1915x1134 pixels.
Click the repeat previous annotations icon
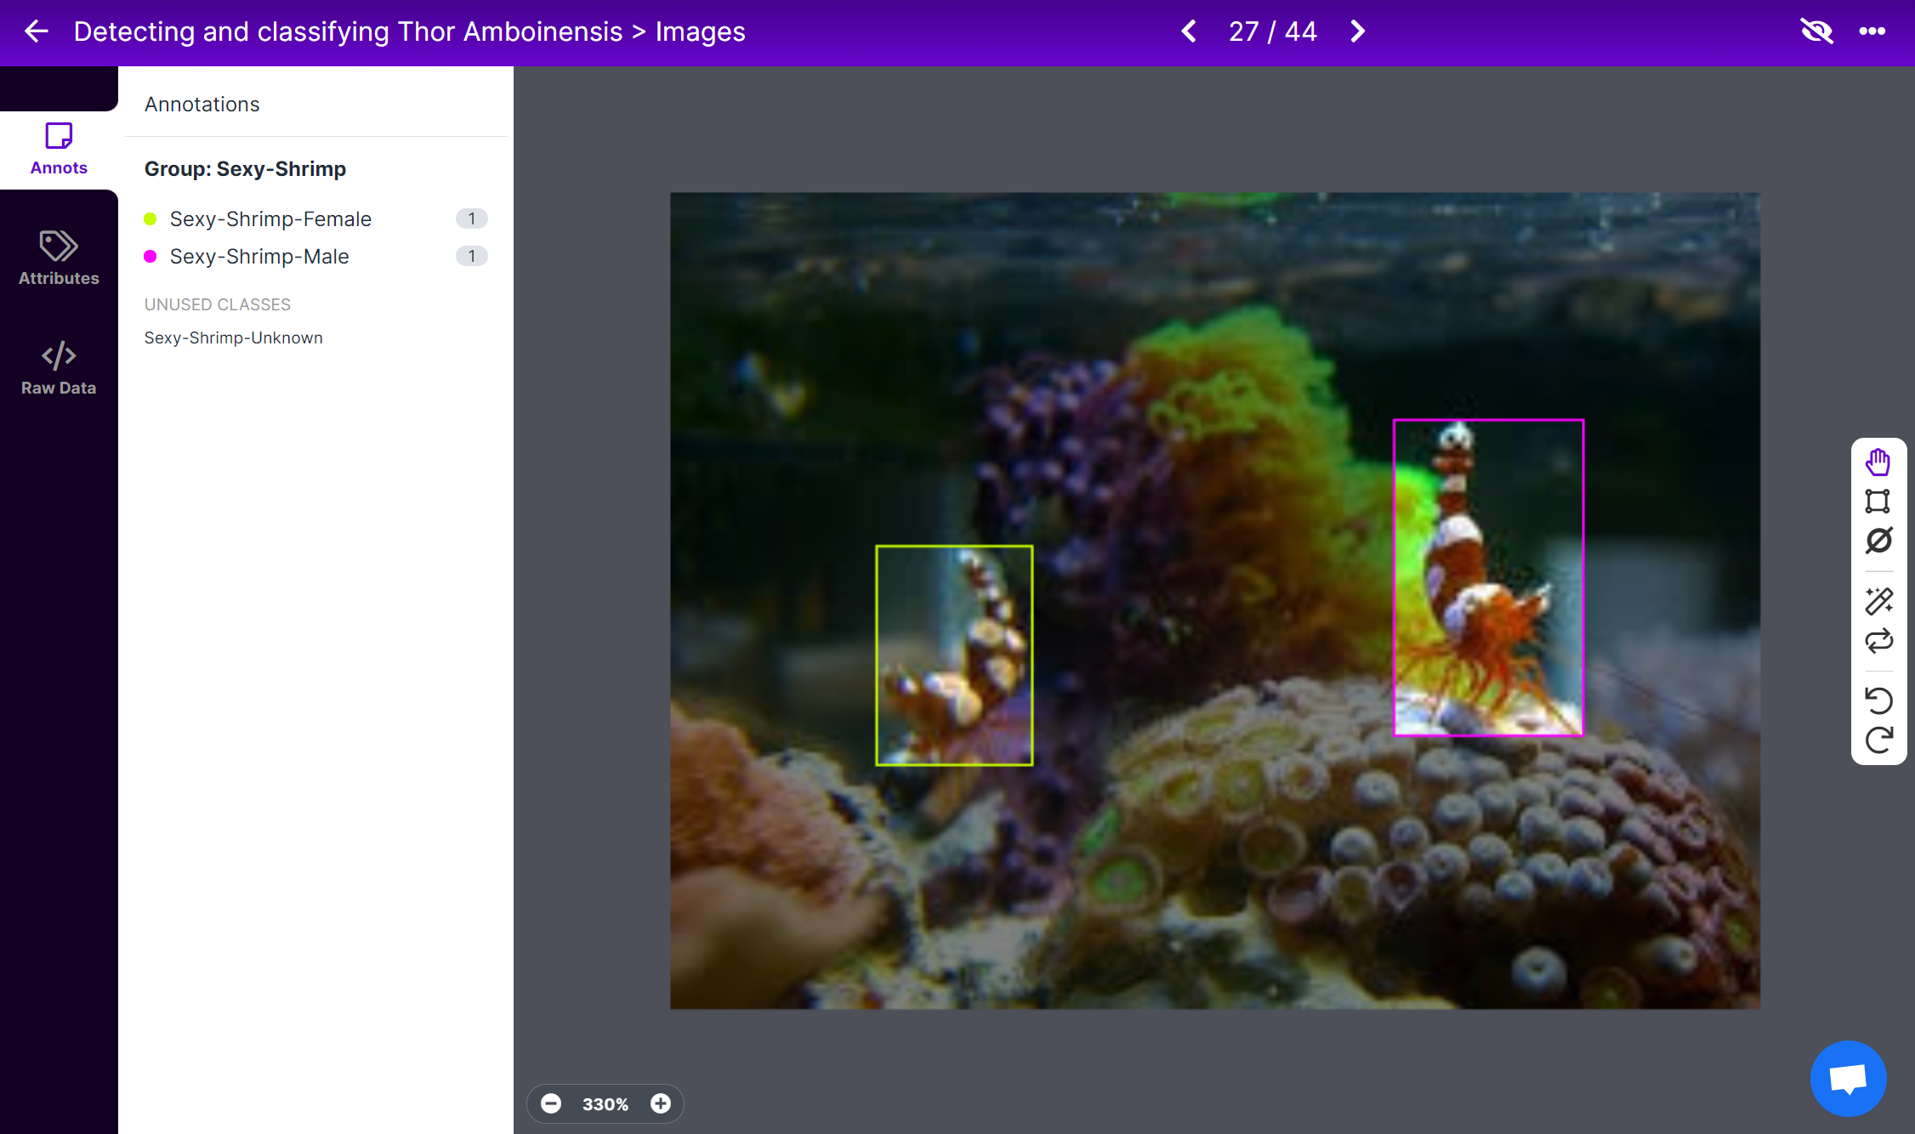coord(1878,640)
